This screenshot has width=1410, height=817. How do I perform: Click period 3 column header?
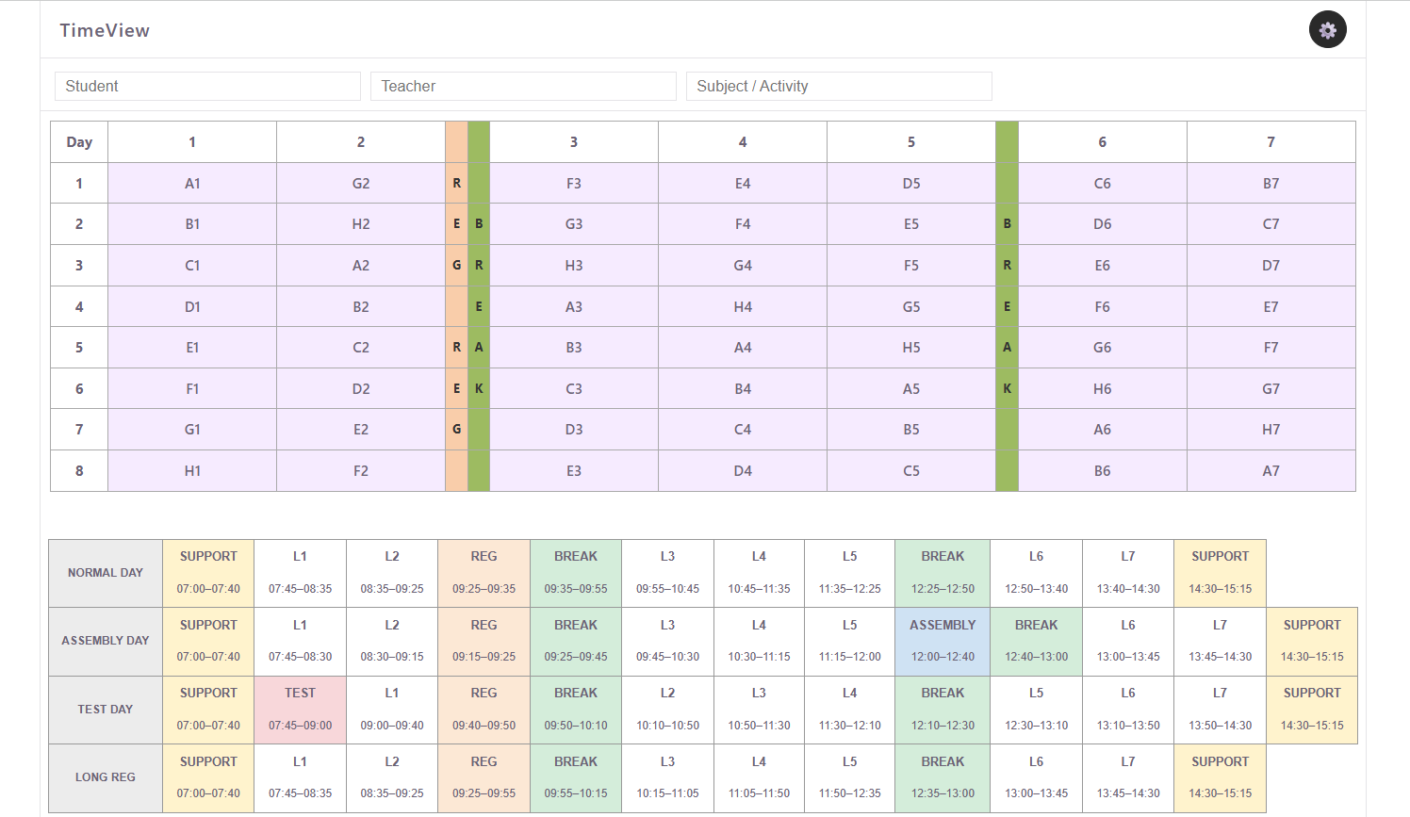574,142
